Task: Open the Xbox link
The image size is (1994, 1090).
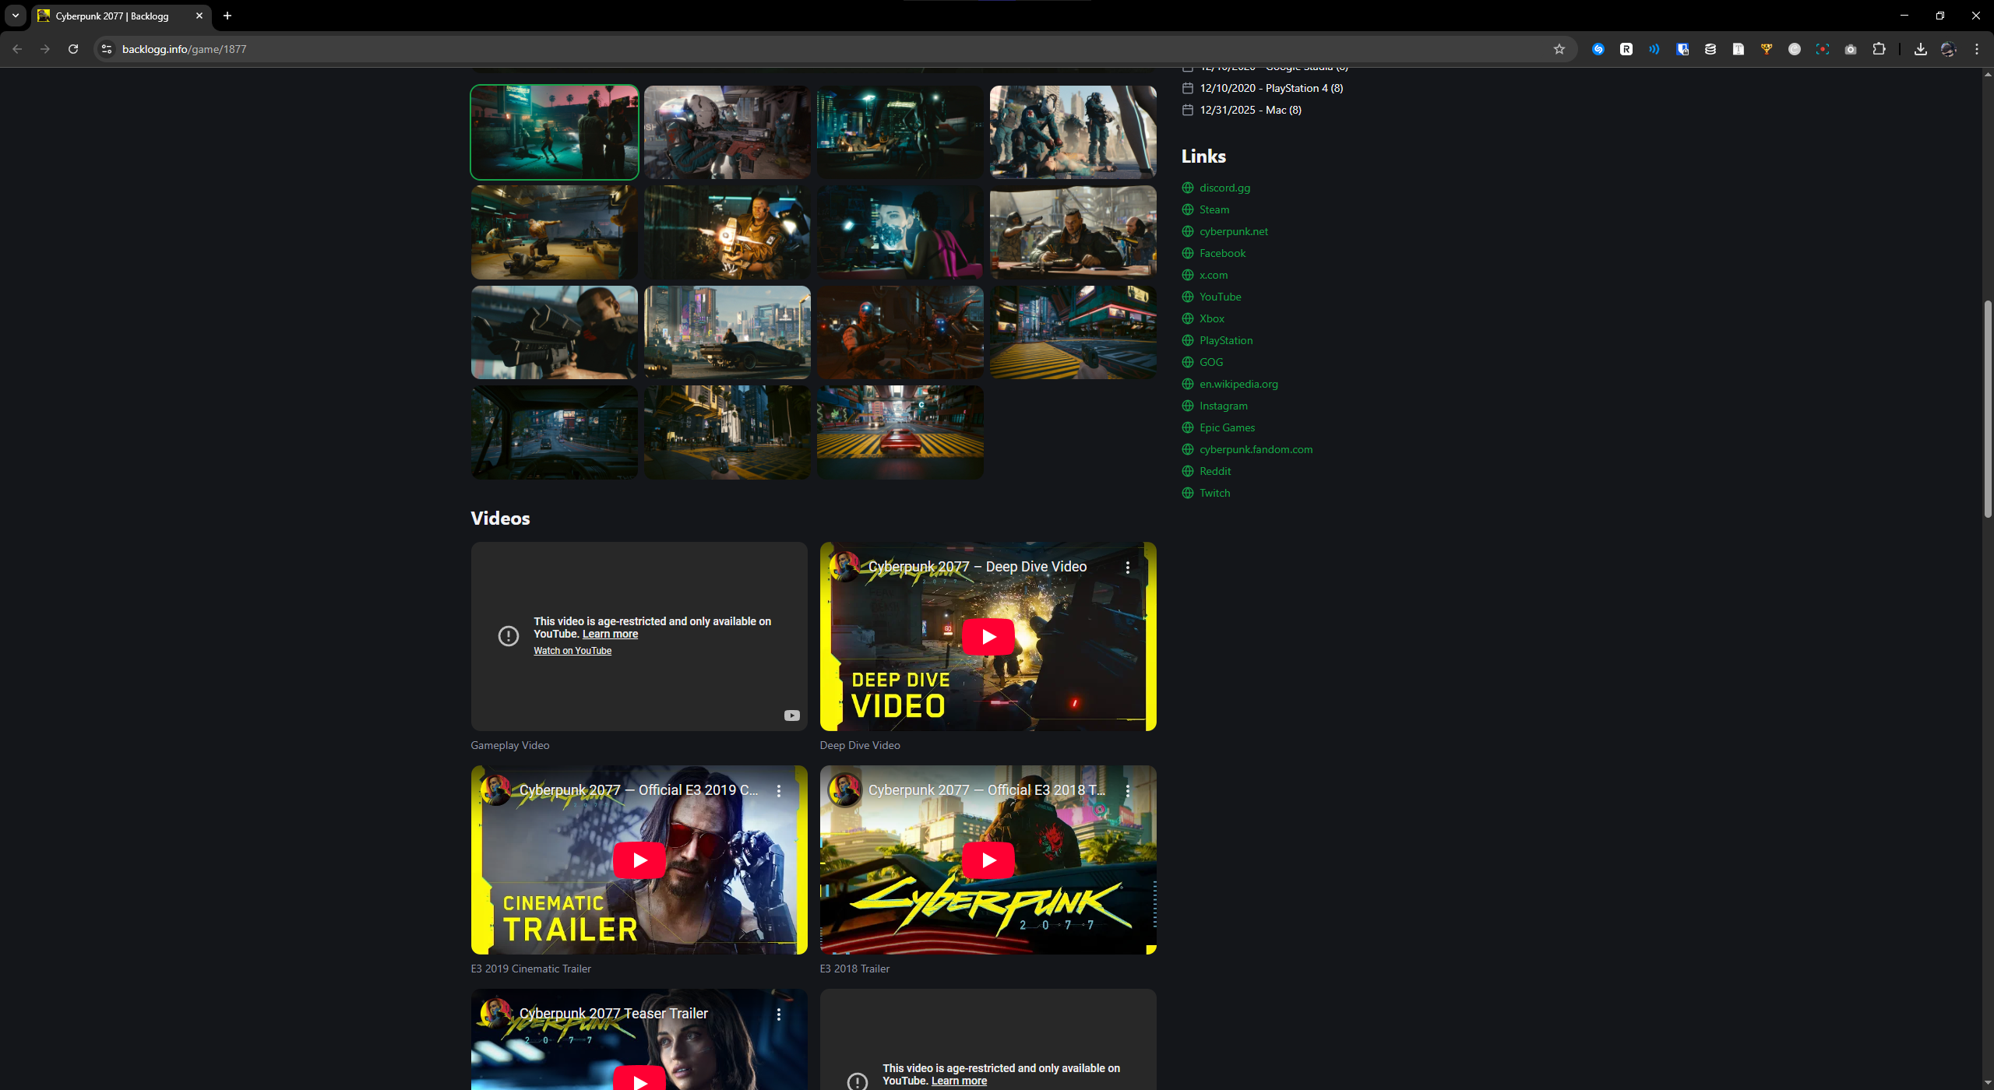Action: point(1212,318)
